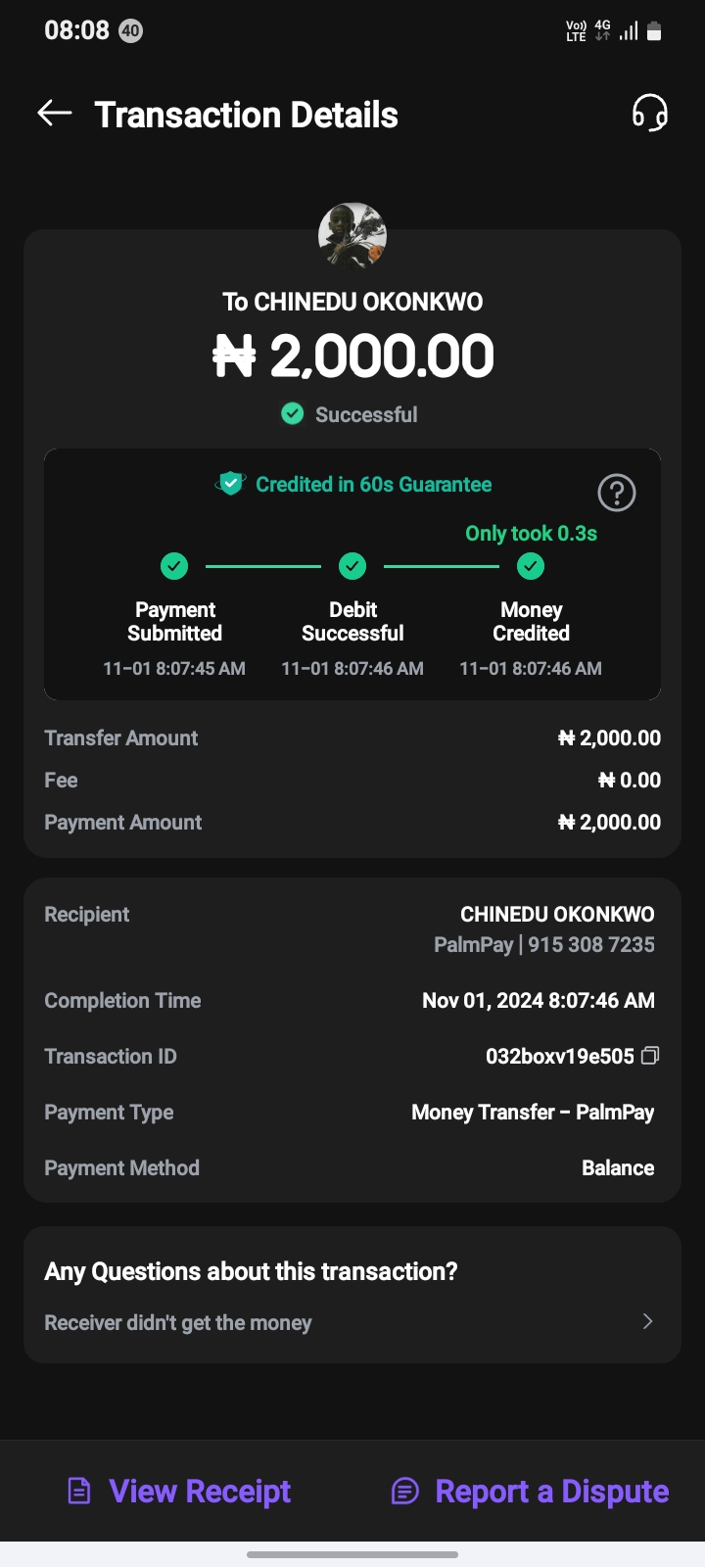The width and height of the screenshot is (705, 1567).
Task: Open customer support headset icon
Action: point(649,114)
